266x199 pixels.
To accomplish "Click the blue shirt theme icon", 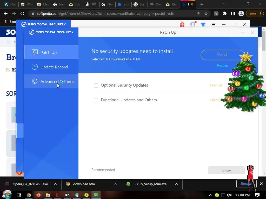I will 203,25.
